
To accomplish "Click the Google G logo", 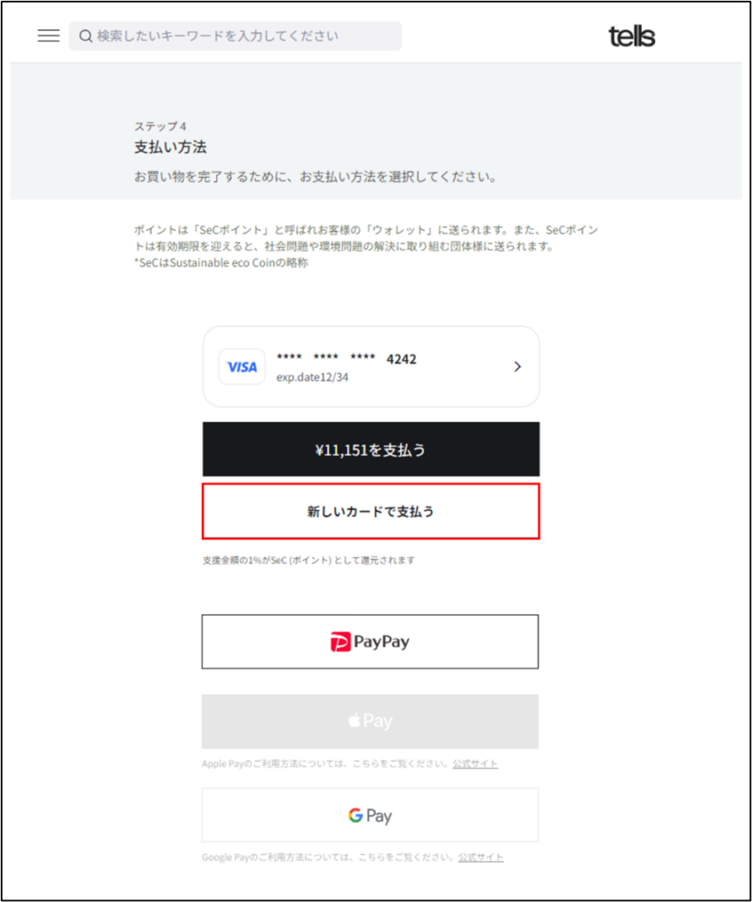I will (x=355, y=815).
